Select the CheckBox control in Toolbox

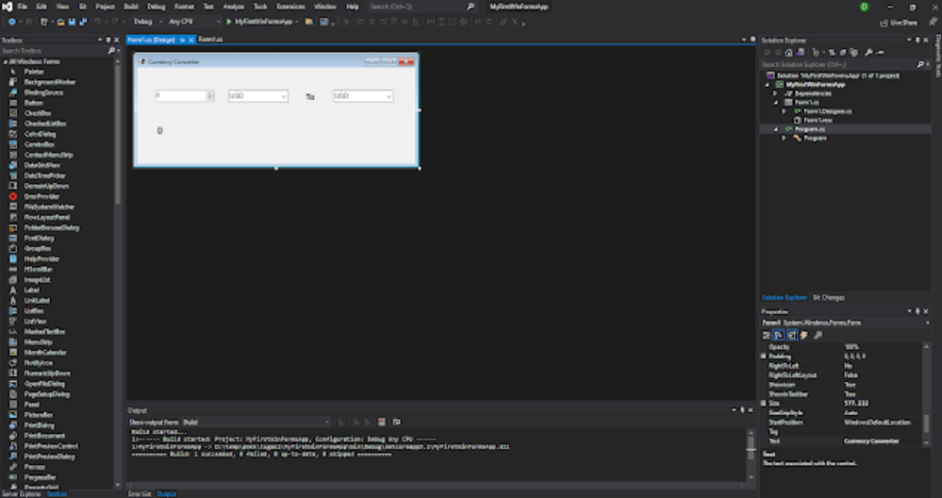pos(38,113)
